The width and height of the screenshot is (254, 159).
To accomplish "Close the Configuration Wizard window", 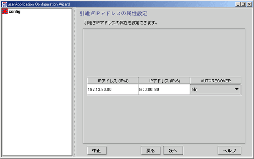I will coord(249,4).
